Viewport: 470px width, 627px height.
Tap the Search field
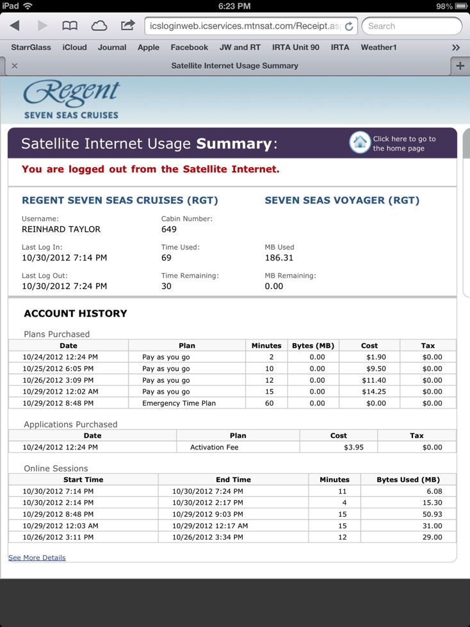pyautogui.click(x=412, y=26)
